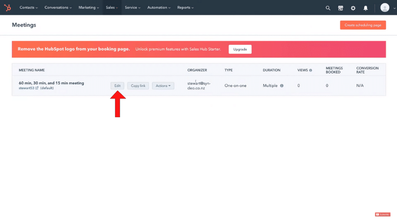Screen dimensions: 397x221
Task: Click the (default) label under the meeting name
Action: tap(47, 88)
